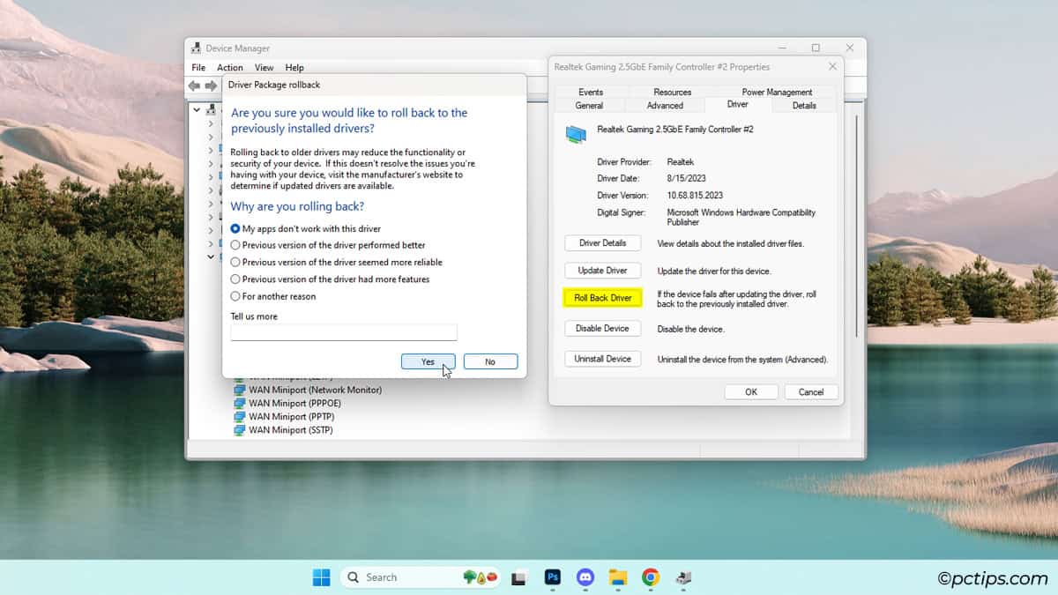1058x595 pixels.
Task: Switch to the Events tab
Action: tap(591, 92)
